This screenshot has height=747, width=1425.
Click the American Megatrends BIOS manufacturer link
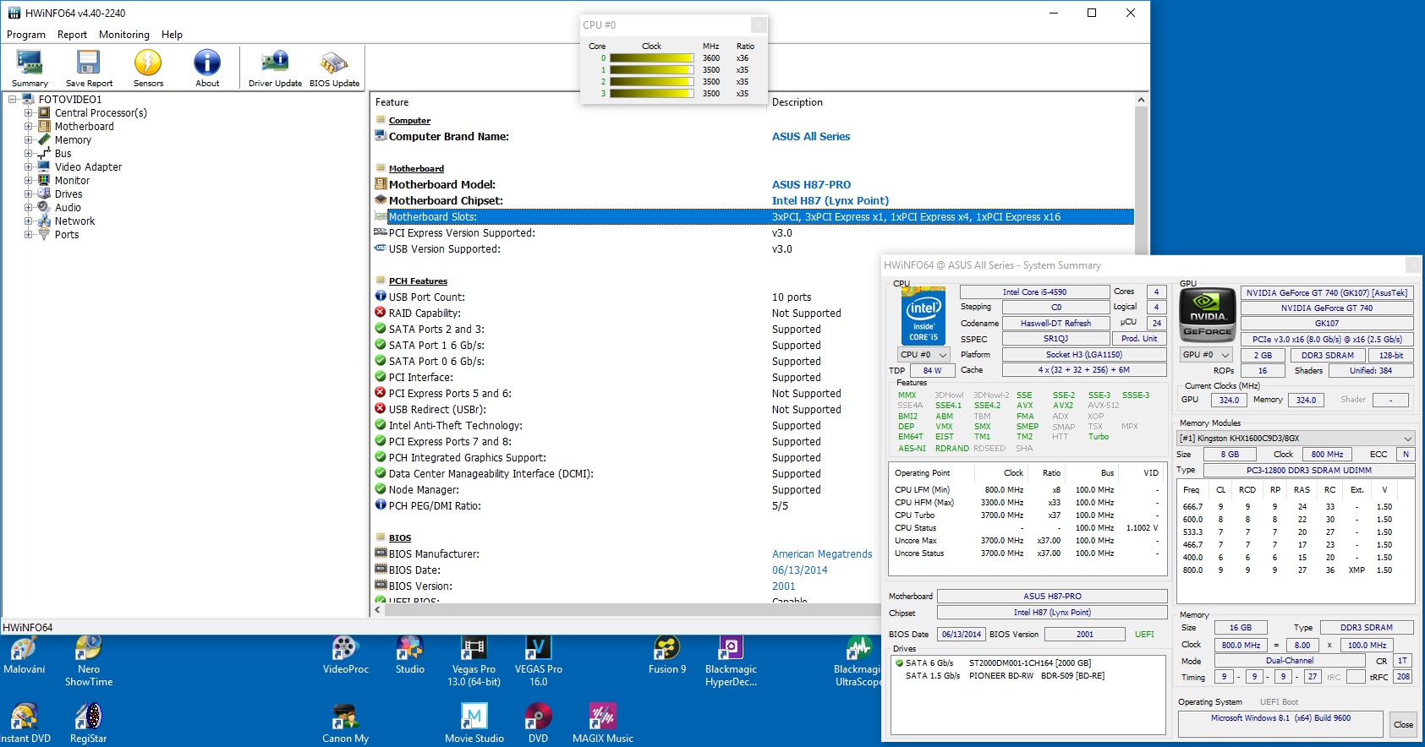pyautogui.click(x=822, y=554)
